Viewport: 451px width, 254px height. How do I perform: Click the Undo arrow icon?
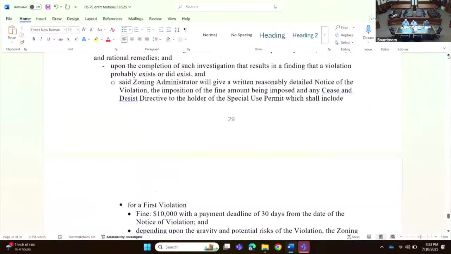[x=56, y=7]
